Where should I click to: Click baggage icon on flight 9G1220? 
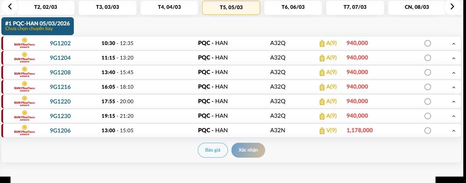322,102
